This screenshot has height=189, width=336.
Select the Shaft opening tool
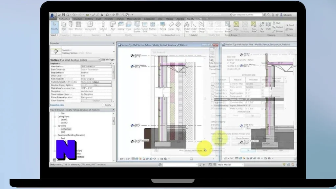click(x=268, y=26)
